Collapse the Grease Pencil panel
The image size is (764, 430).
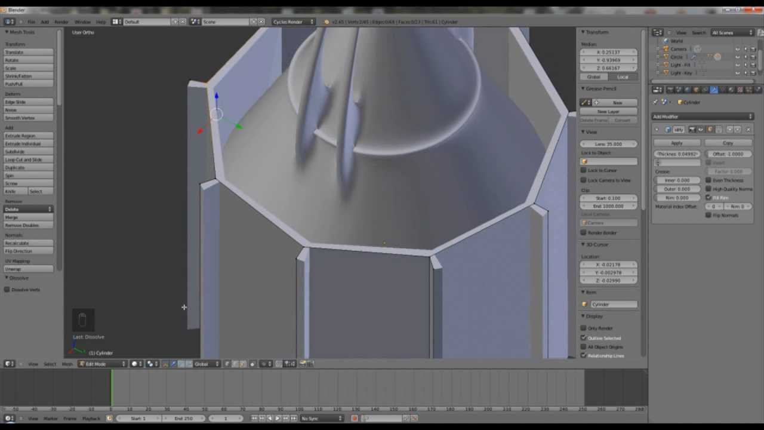584,88
